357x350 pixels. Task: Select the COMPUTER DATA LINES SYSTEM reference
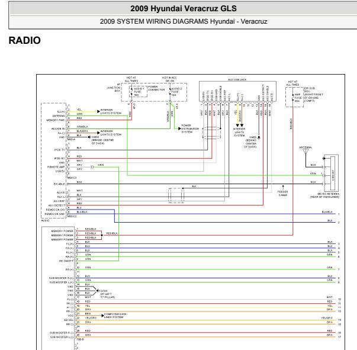point(115,316)
